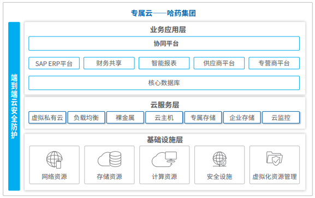
Task: Choose the 供应商平台 box
Action: (219, 63)
